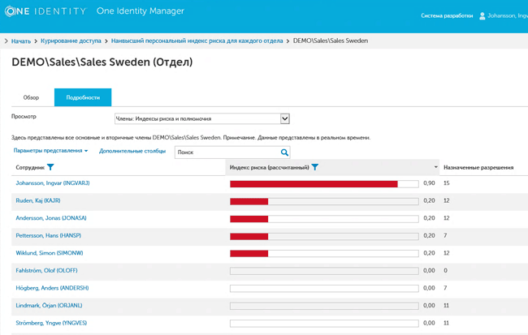
Task: Switch to the Обзор tab
Action: [31, 97]
